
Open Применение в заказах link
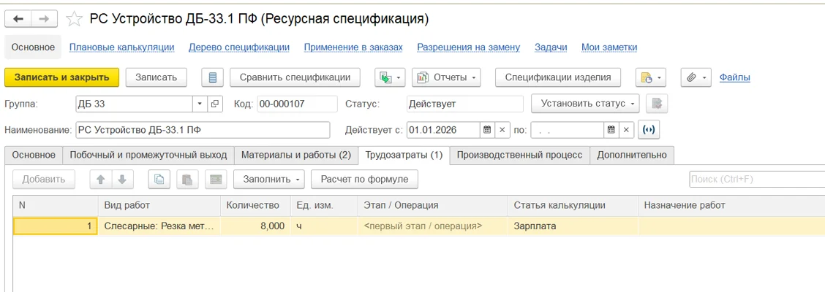click(353, 47)
